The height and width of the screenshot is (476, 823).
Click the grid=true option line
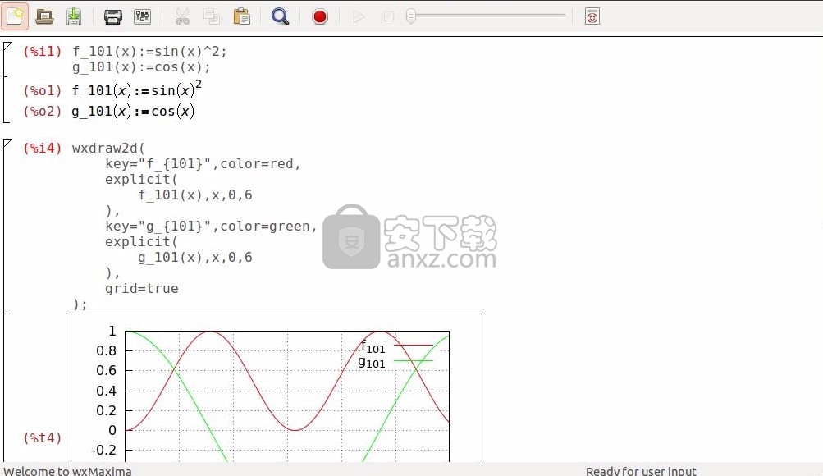pyautogui.click(x=142, y=289)
